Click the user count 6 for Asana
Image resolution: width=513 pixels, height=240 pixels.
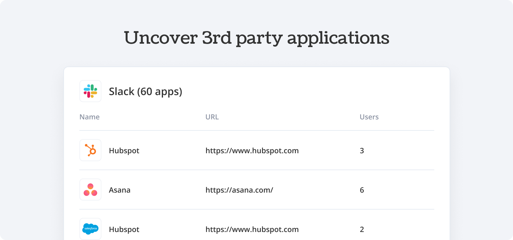pyautogui.click(x=362, y=190)
